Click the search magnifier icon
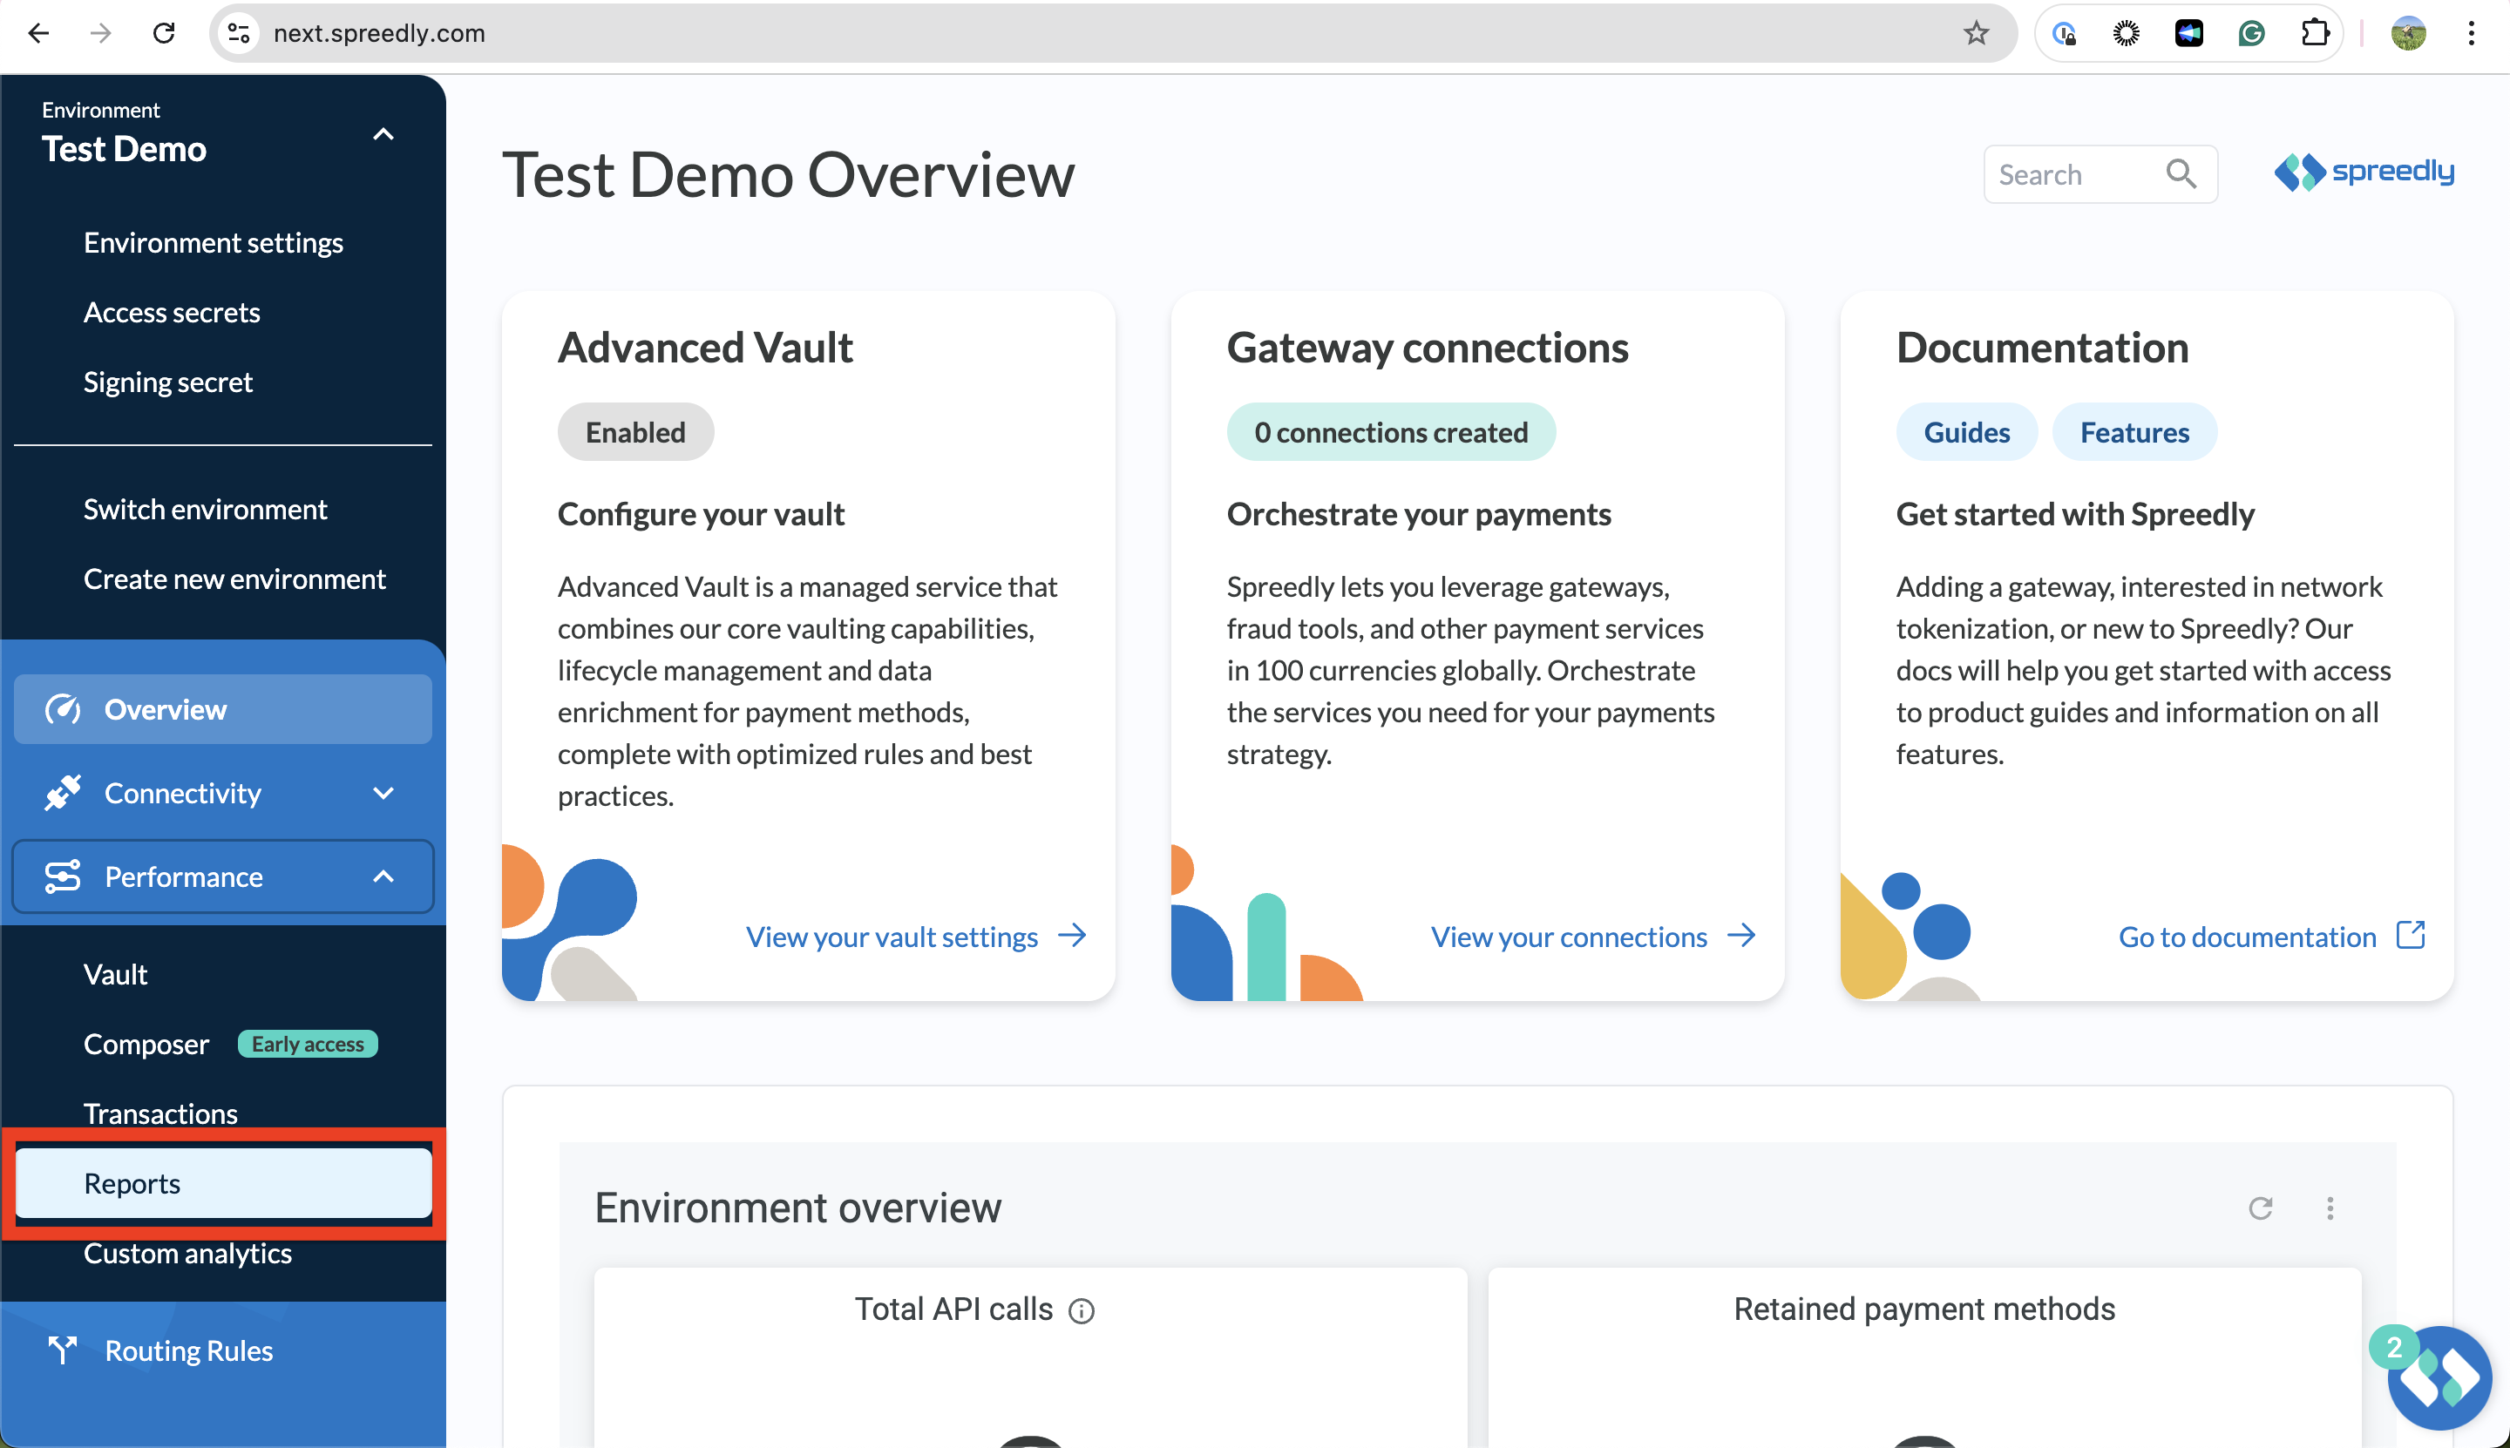This screenshot has height=1448, width=2510. point(2181,174)
